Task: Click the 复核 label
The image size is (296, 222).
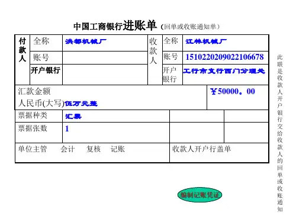Action: (94, 149)
